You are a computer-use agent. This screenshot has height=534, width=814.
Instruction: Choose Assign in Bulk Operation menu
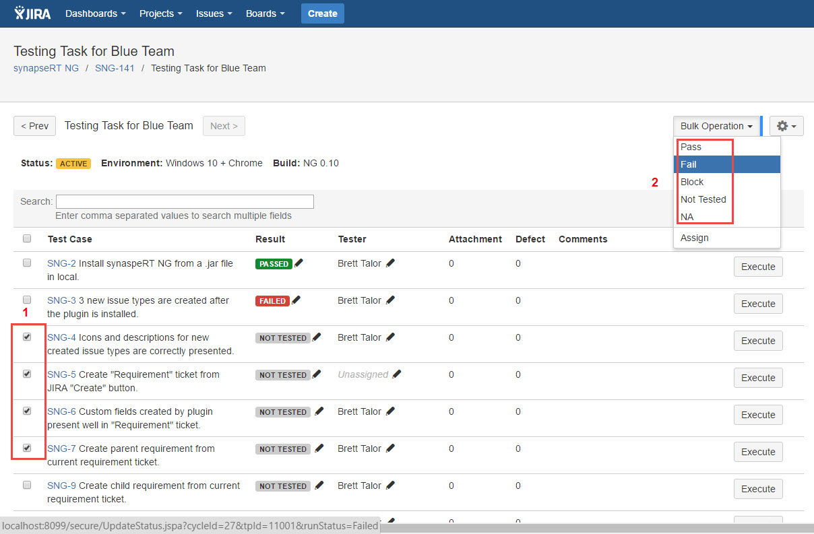click(x=727, y=238)
